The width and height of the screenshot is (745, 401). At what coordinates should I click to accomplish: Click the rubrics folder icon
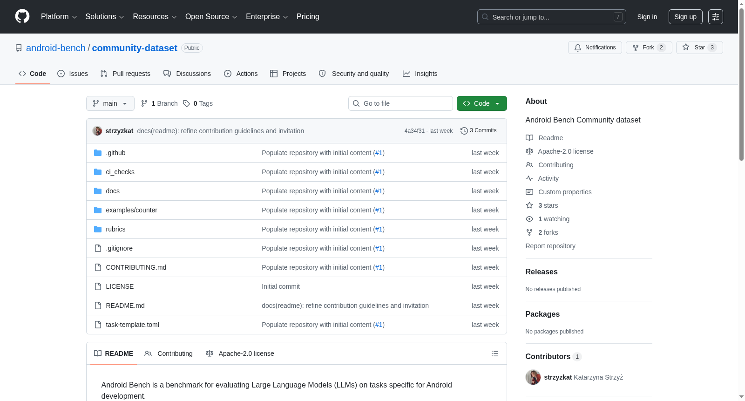98,229
